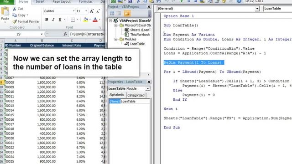Decrease font size with Shrink Font icon
The height and width of the screenshot is (164, 292).
tap(98, 11)
